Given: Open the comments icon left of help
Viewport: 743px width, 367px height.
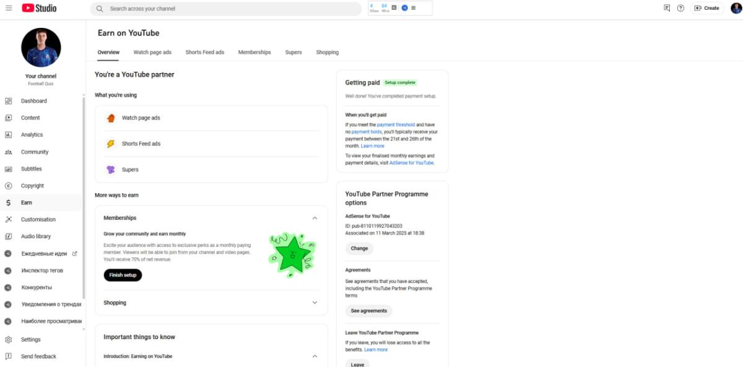Looking at the screenshot, I should [x=667, y=8].
